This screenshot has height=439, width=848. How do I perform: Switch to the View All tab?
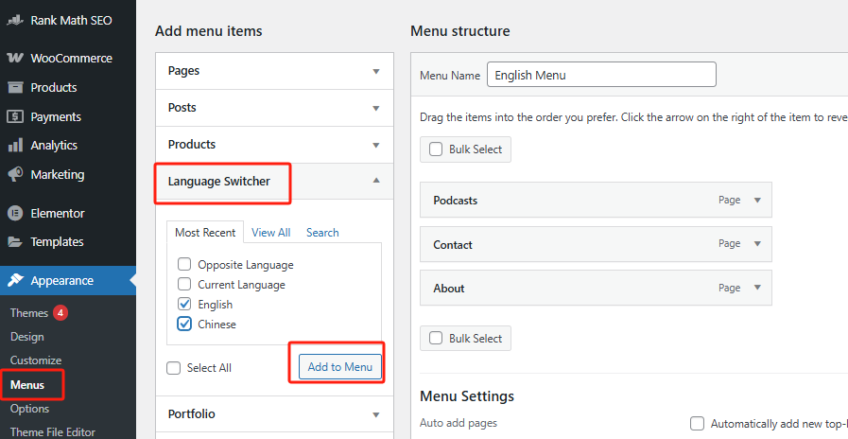[x=270, y=233]
